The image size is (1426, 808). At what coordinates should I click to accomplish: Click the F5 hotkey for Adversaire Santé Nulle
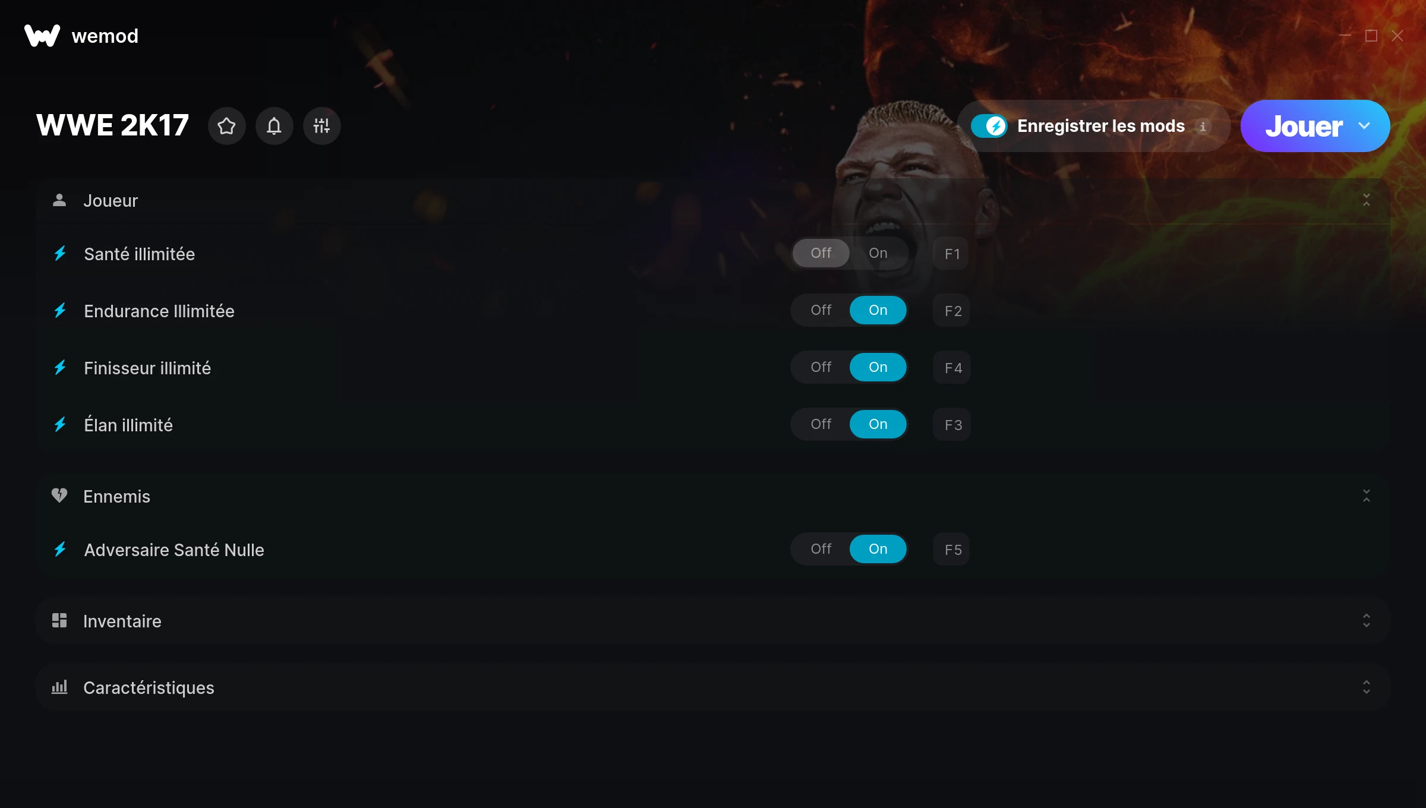(x=952, y=550)
